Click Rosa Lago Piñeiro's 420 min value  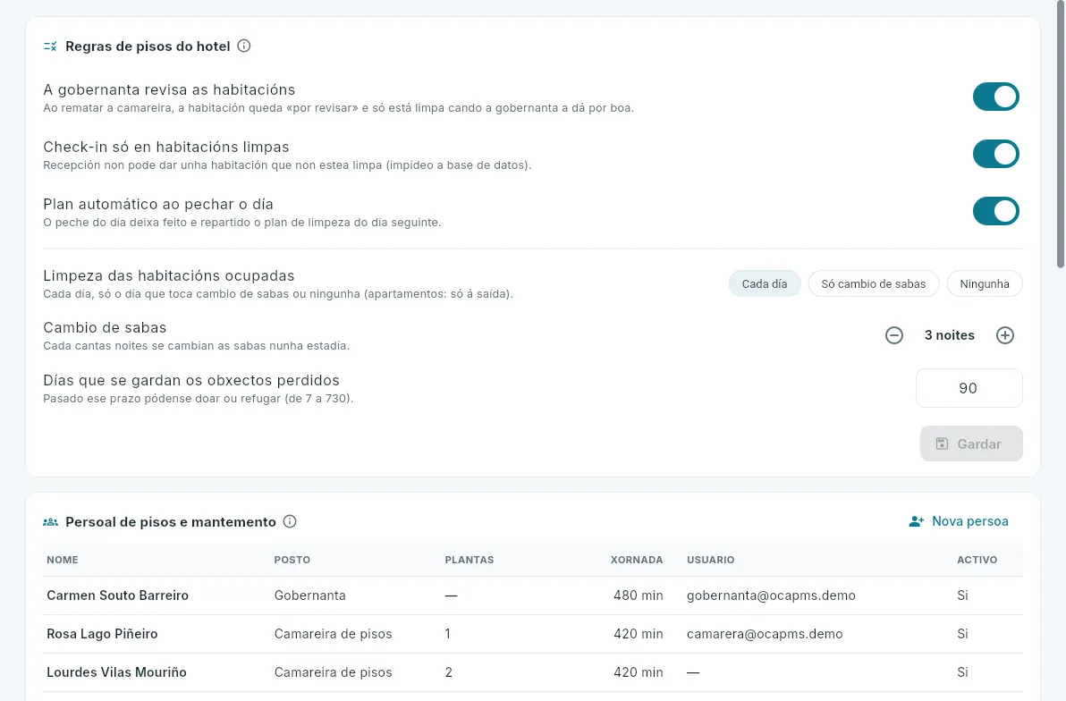638,634
